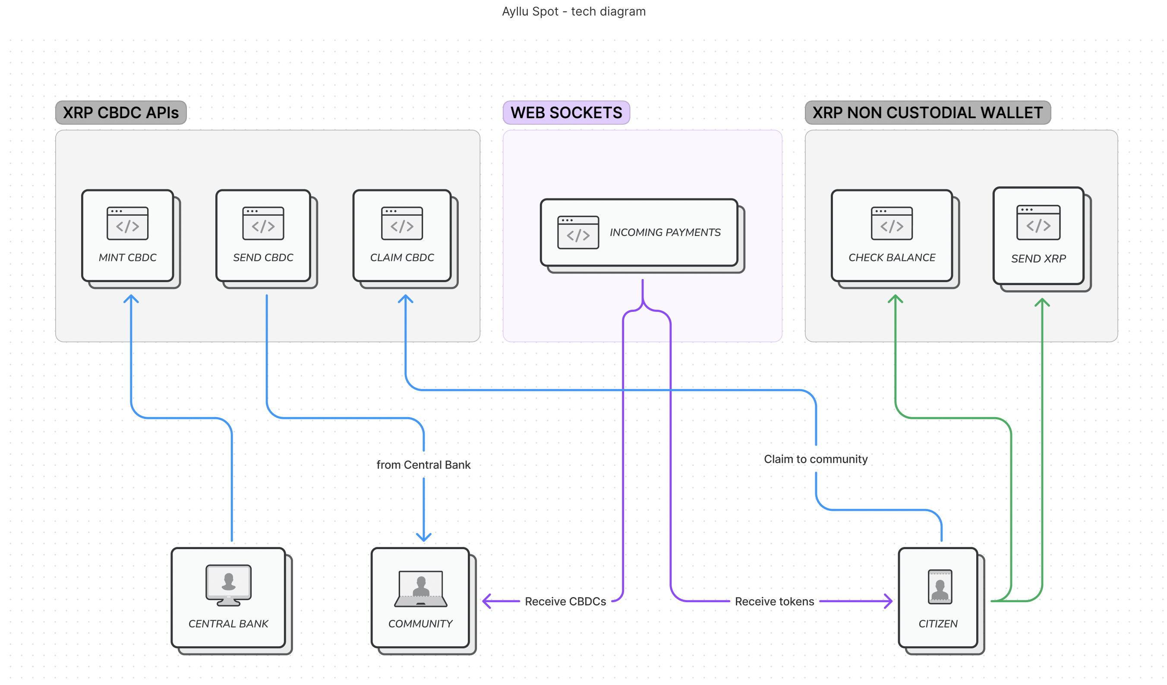Click the 'Claim to community' label

coord(817,459)
